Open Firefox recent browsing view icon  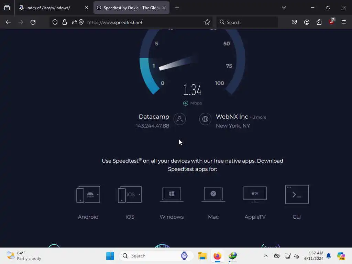7,8
